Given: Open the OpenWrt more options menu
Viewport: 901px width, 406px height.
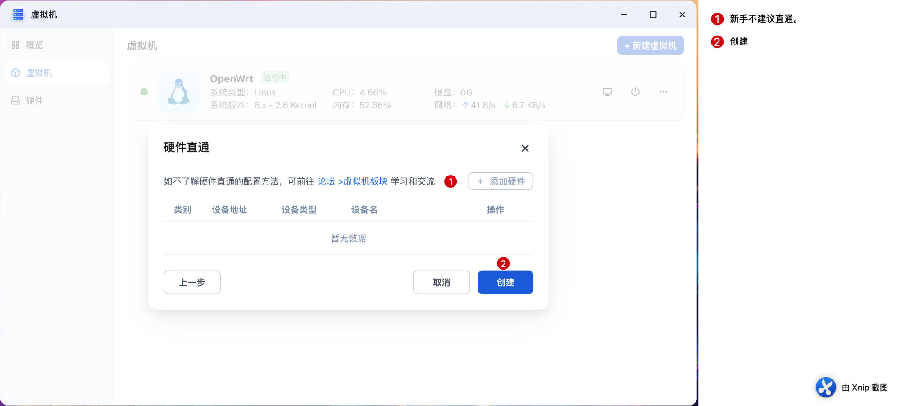Looking at the screenshot, I should (x=663, y=92).
